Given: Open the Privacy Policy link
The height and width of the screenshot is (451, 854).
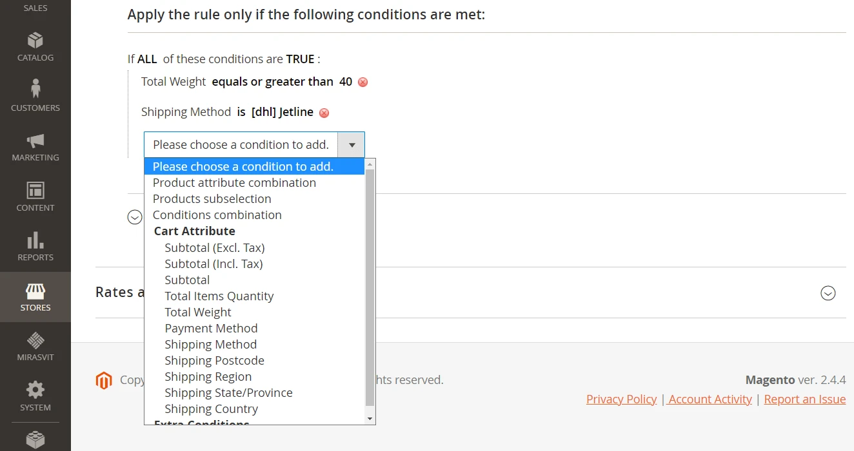Looking at the screenshot, I should [621, 399].
